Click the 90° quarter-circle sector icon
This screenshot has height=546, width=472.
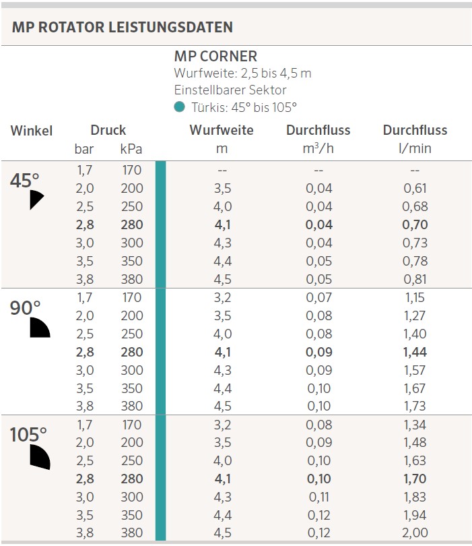[x=40, y=328]
